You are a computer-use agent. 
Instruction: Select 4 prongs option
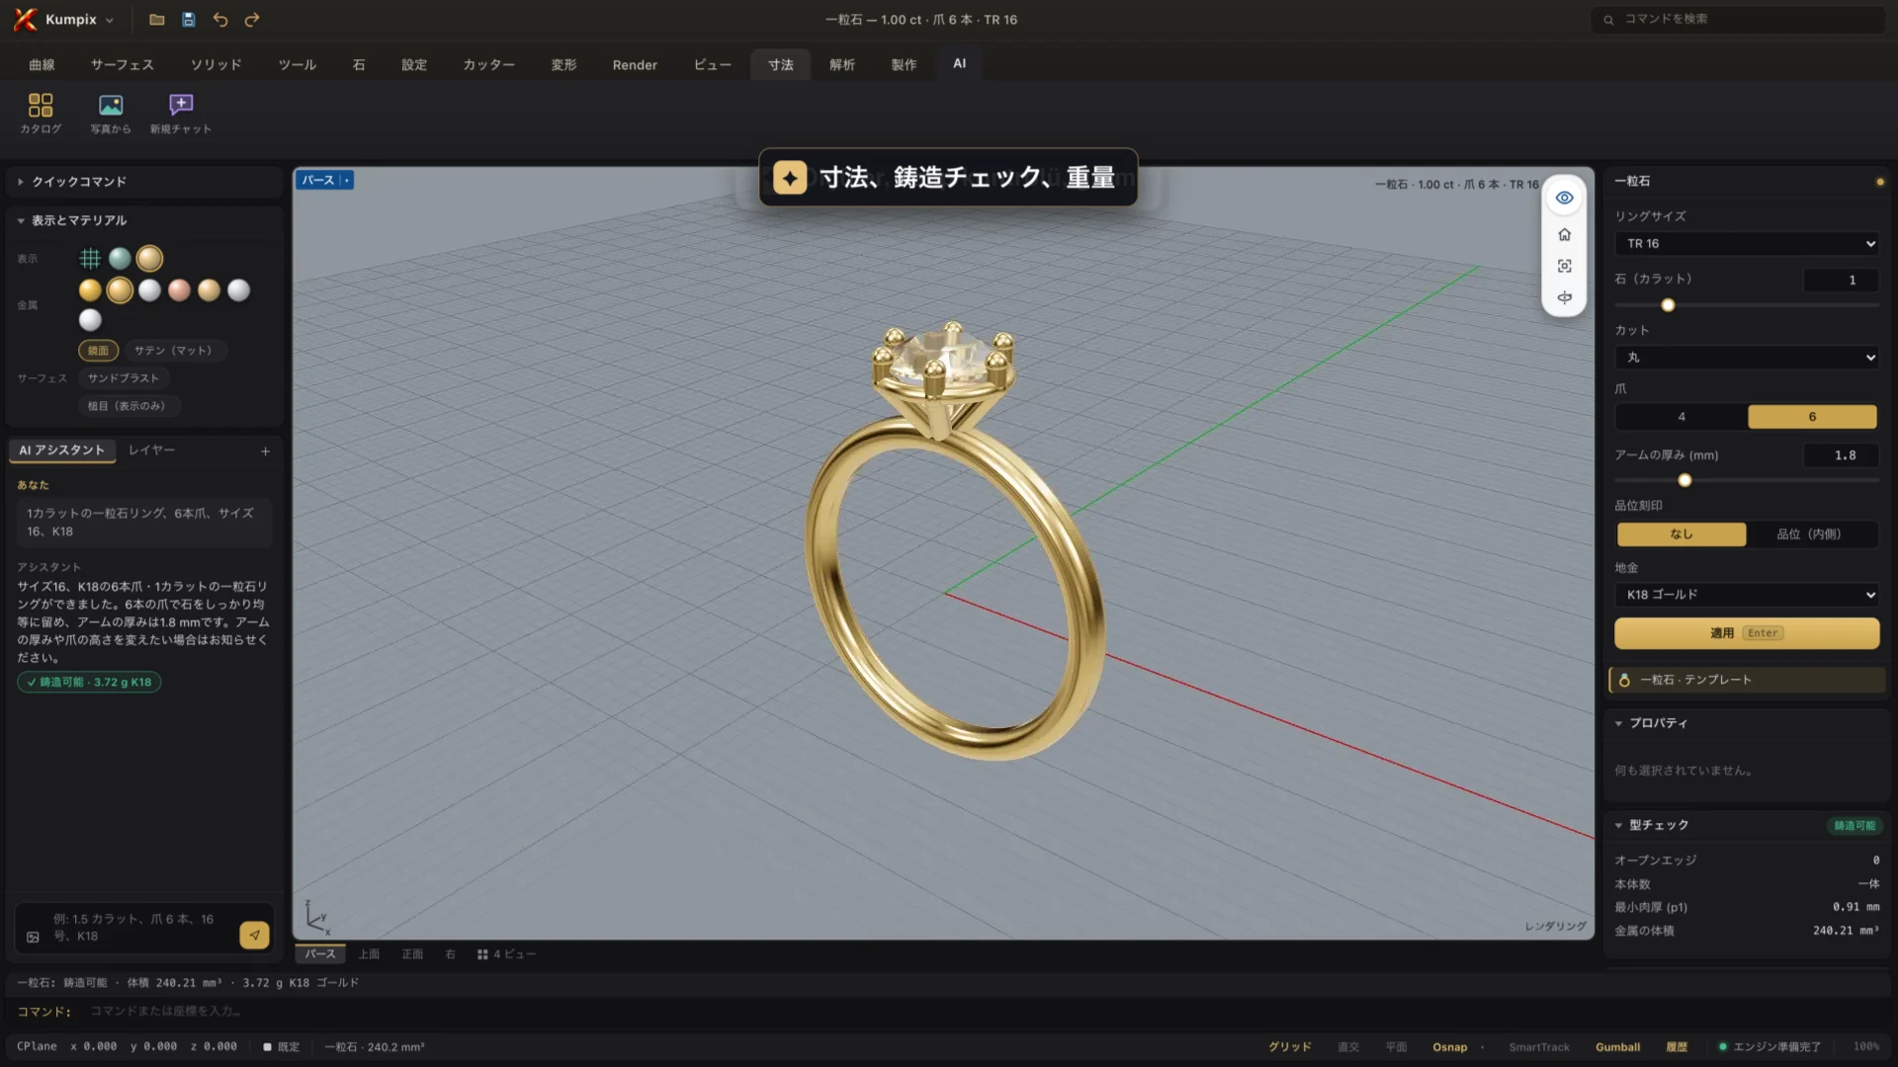tap(1682, 417)
